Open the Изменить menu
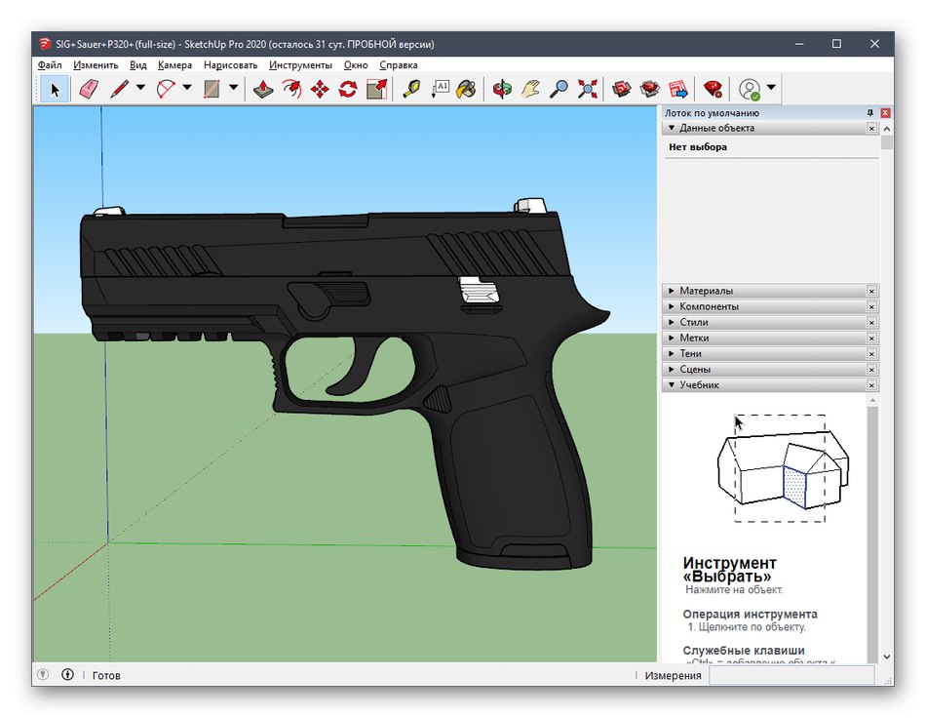Screen dimensions: 926x718 96,65
